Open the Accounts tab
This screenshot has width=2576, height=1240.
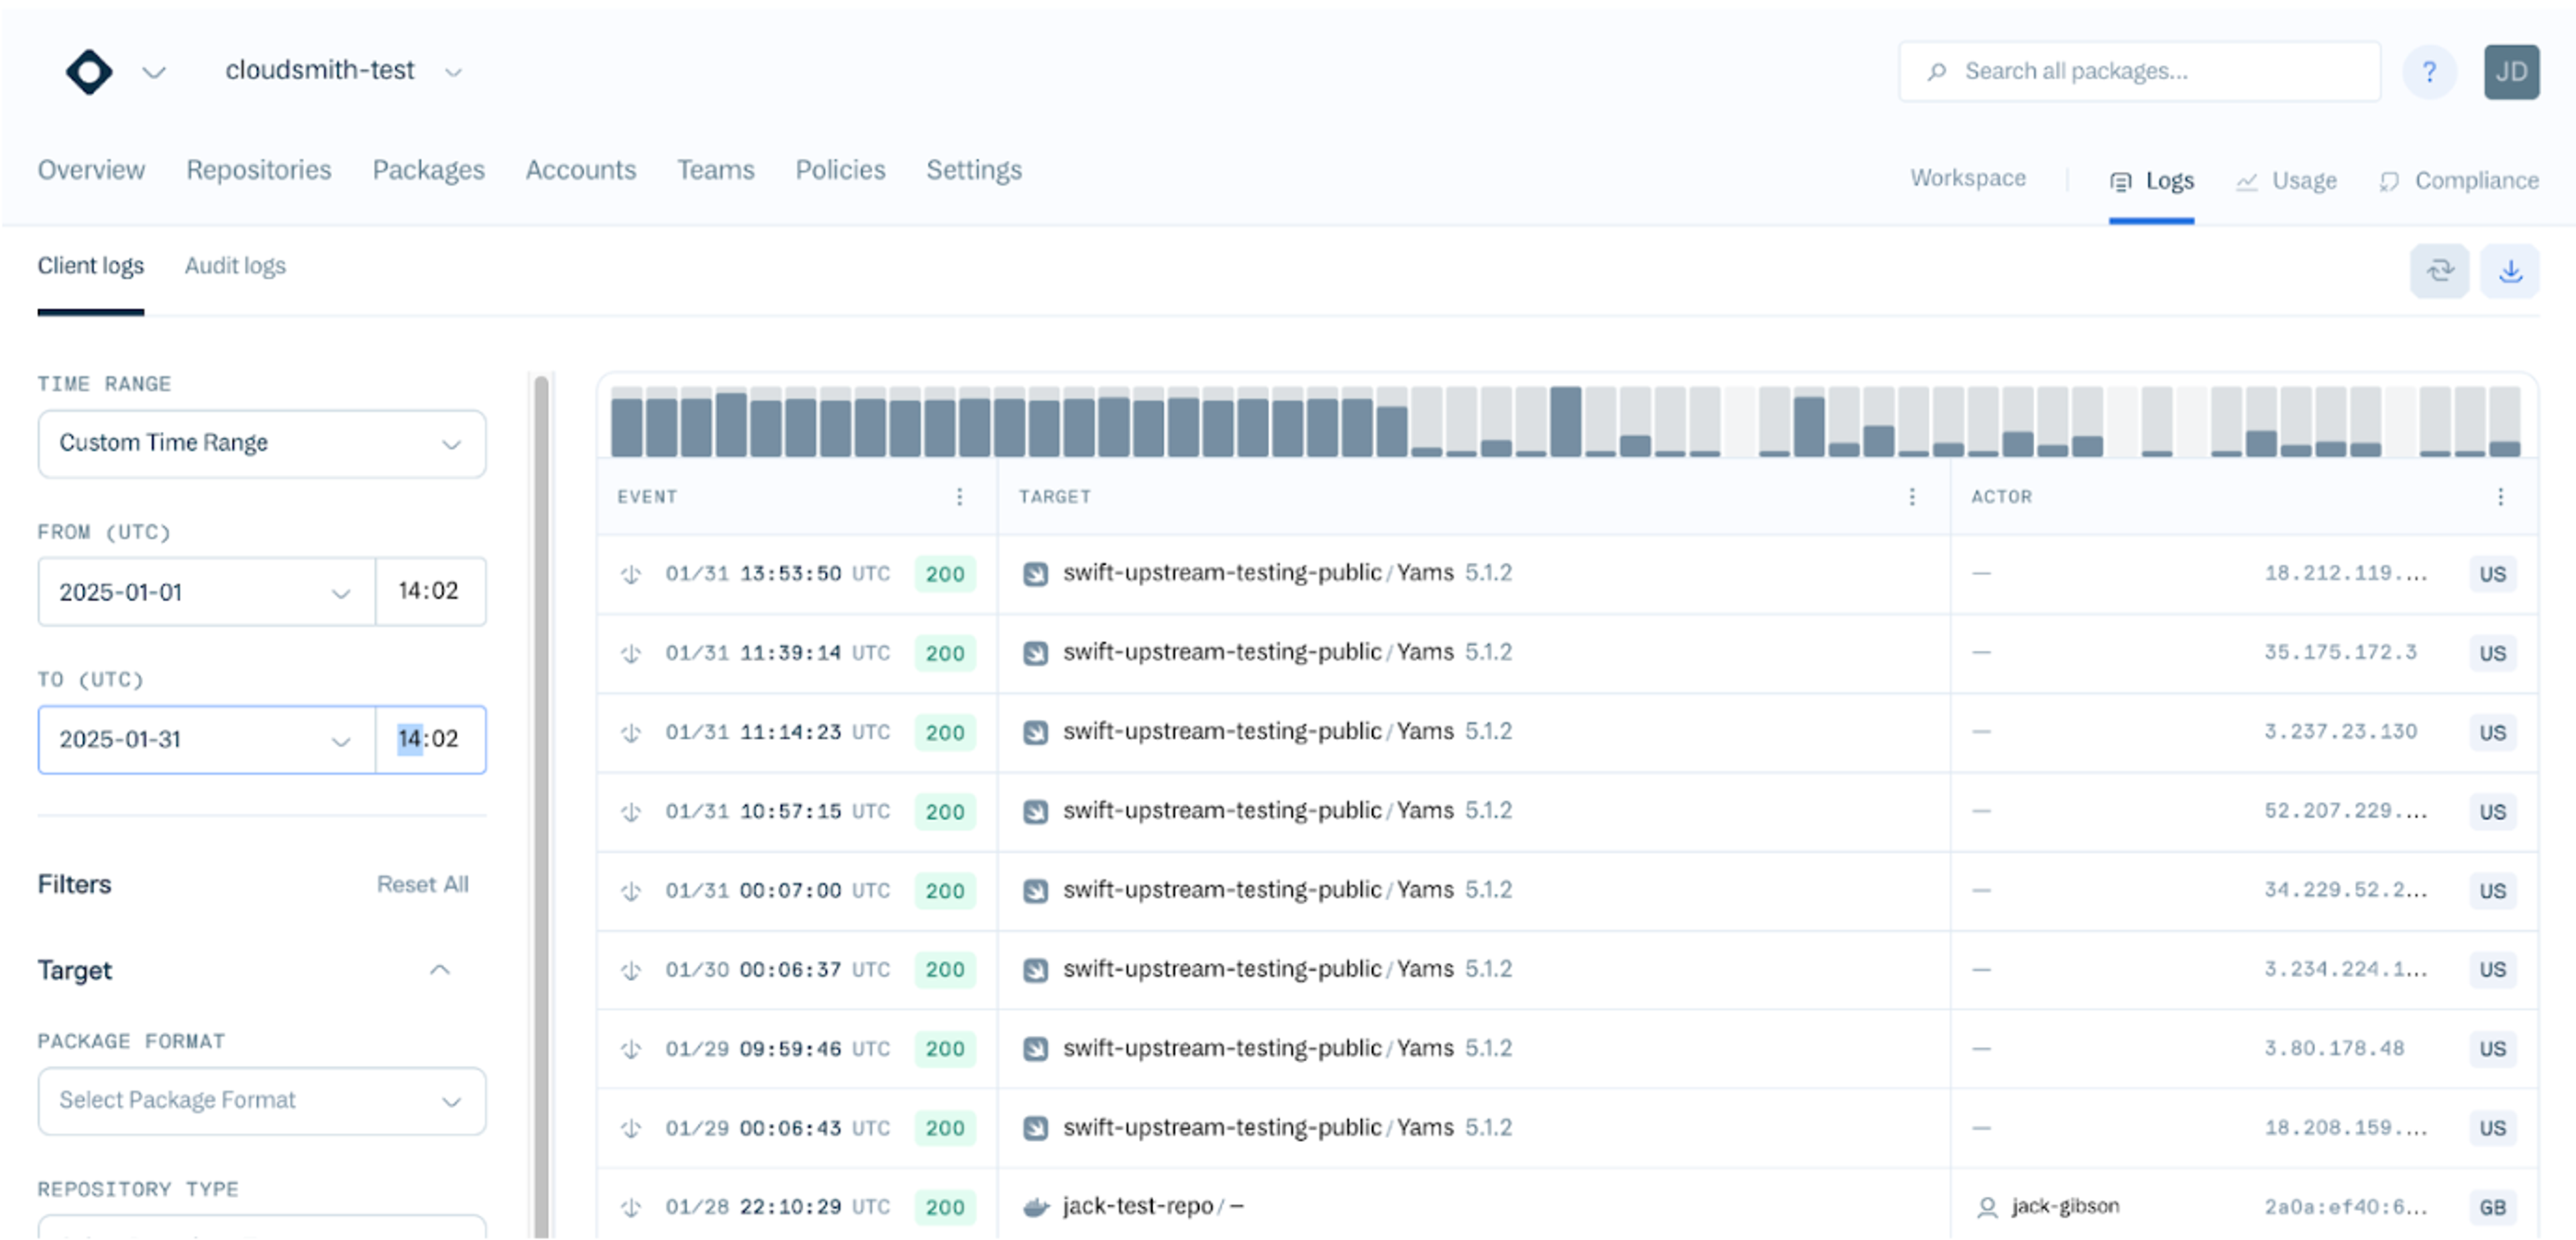581,170
